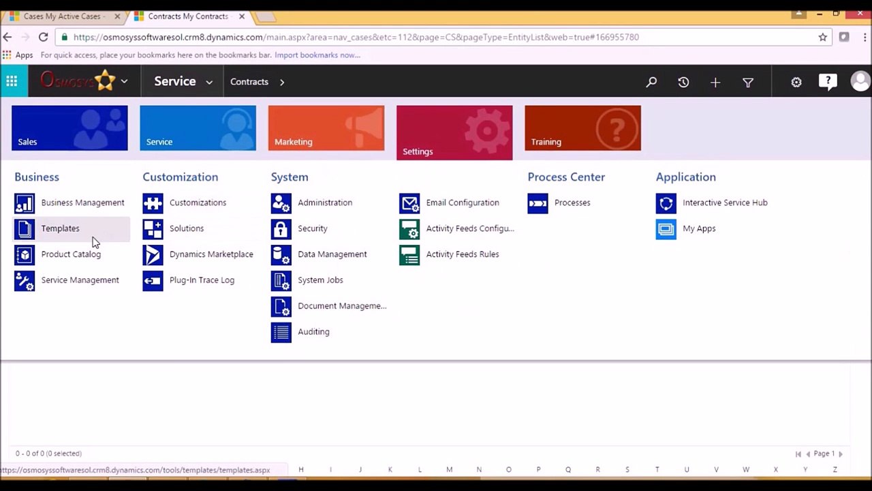This screenshot has width=872, height=491.
Task: Click the Service Management wrench icon
Action: (25, 281)
